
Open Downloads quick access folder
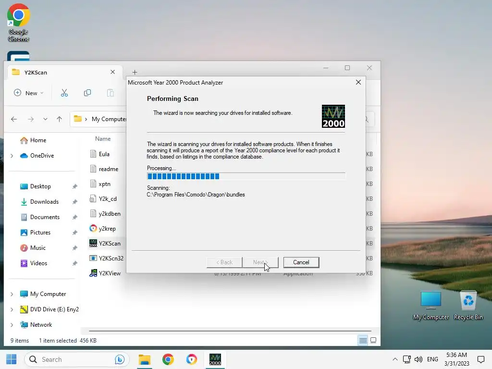point(44,202)
